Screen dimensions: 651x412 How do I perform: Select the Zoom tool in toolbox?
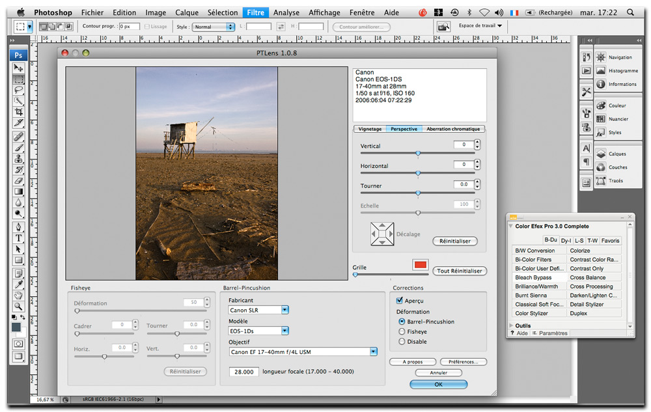(19, 307)
